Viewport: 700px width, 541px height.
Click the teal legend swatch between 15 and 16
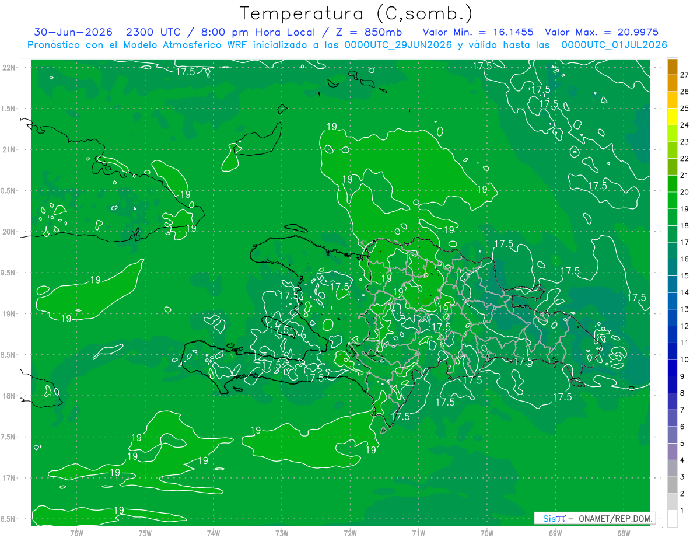point(673,267)
